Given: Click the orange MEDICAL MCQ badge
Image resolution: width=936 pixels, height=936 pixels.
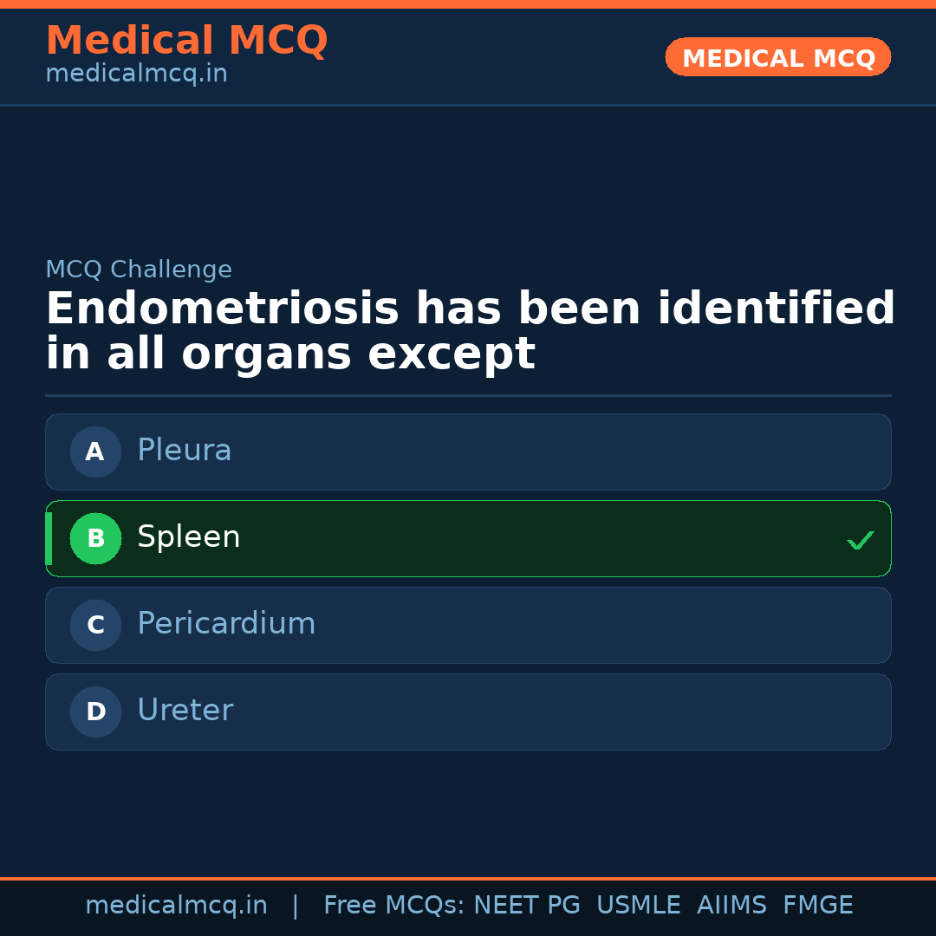Looking at the screenshot, I should [x=777, y=57].
